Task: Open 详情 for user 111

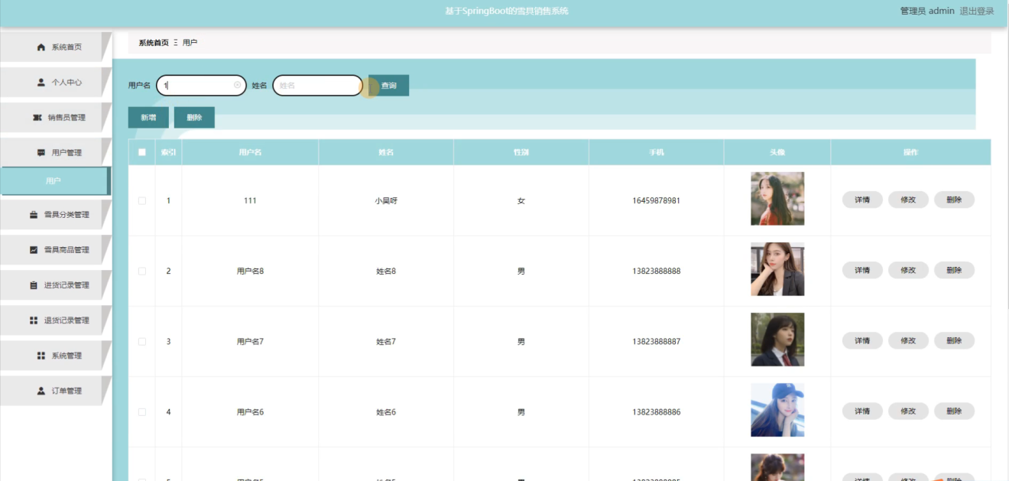Action: tap(862, 200)
